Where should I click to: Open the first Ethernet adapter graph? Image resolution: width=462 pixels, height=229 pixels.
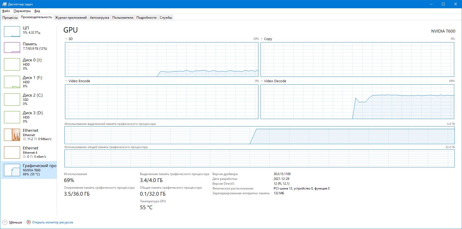point(12,135)
